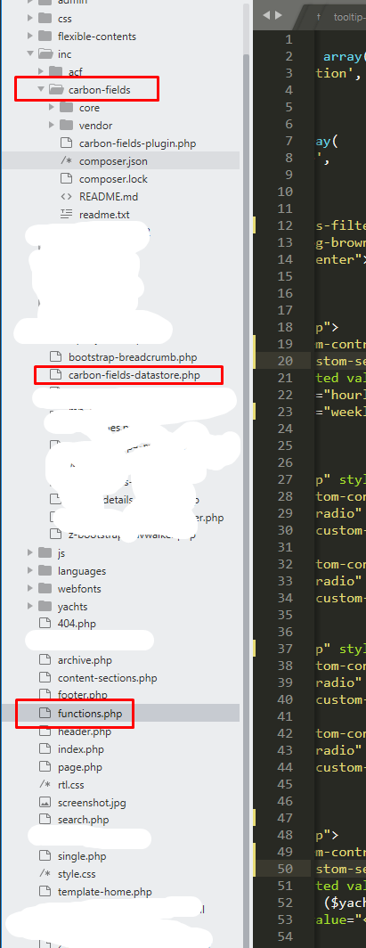Open README.md file
This screenshot has height=948, width=366.
[x=109, y=197]
